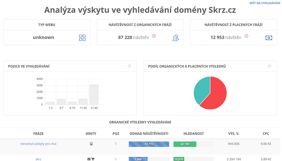Image resolution: width=282 pixels, height=161 pixels.
Task: Click the blue 5,898 traffic estimate bar
Action: click(138, 159)
